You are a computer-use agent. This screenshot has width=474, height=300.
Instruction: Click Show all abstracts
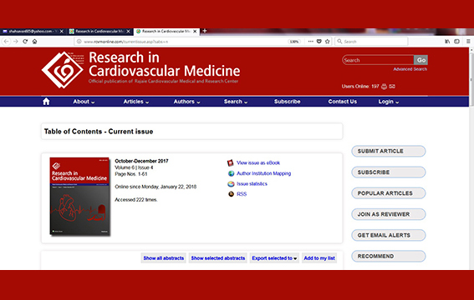(x=164, y=258)
